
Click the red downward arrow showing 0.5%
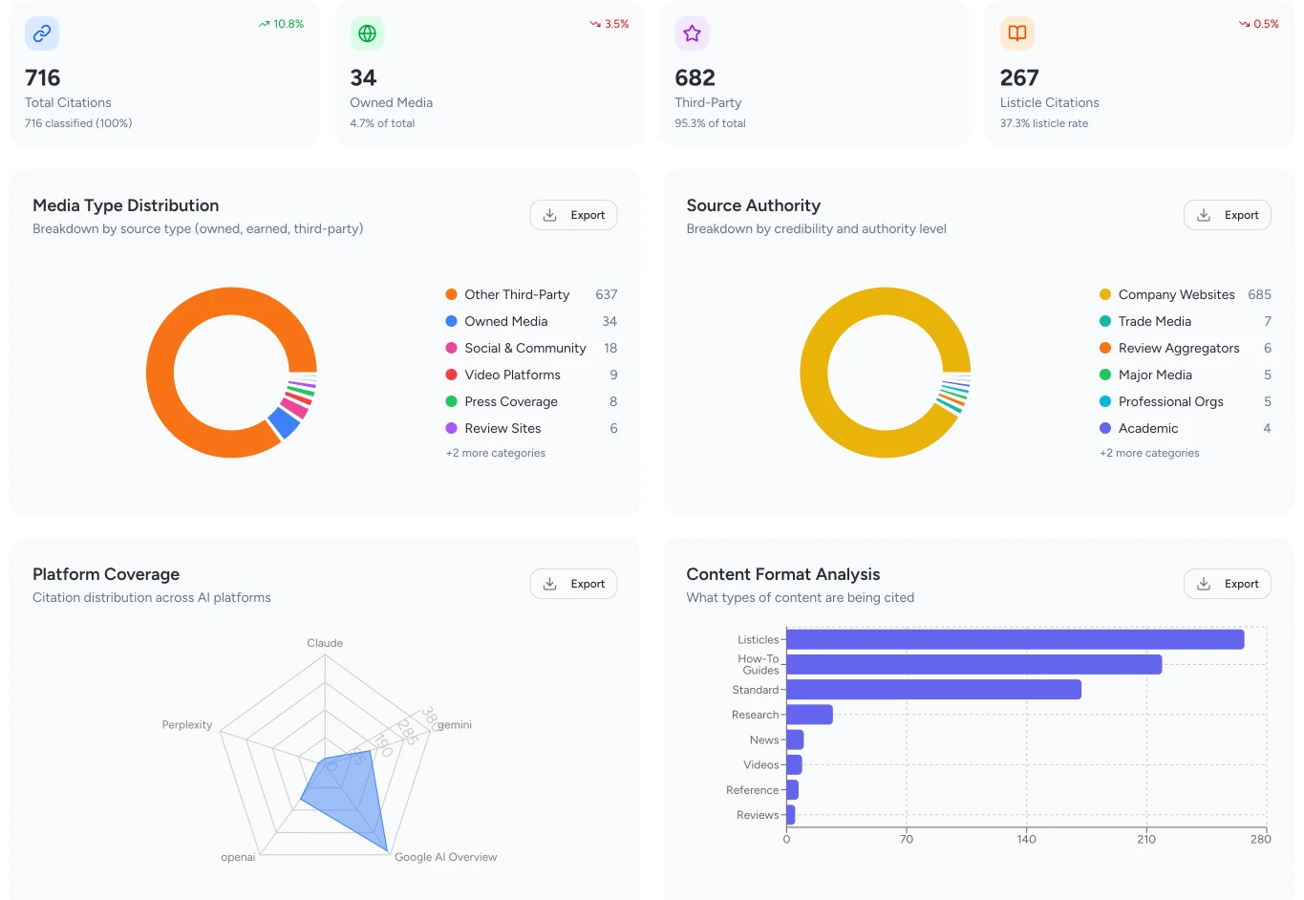click(x=1244, y=24)
